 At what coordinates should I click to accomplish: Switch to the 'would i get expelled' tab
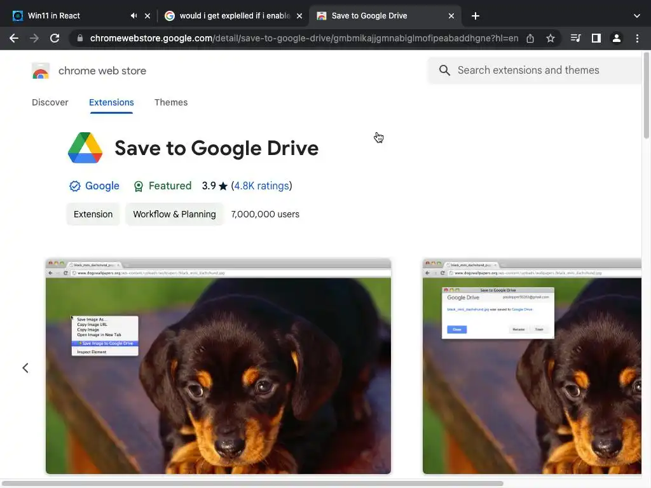(233, 16)
